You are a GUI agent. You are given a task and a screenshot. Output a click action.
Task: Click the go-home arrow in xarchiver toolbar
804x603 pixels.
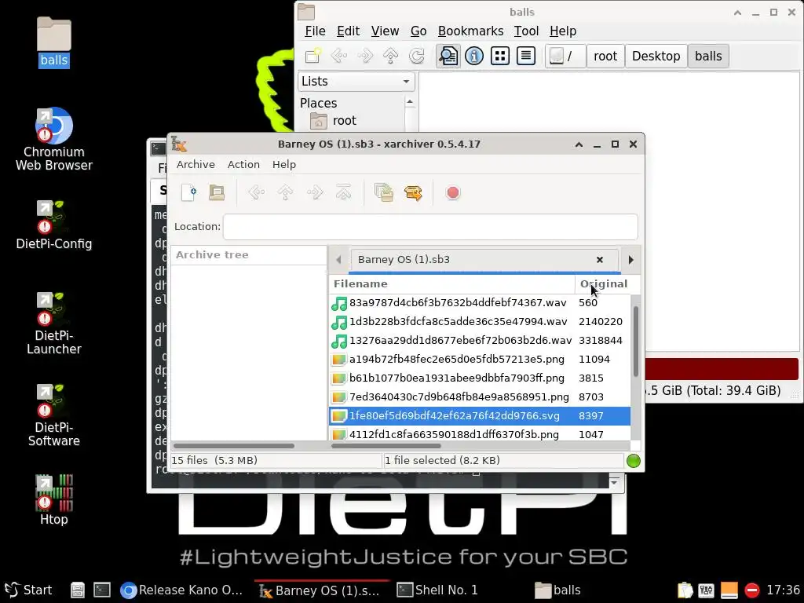coord(344,193)
